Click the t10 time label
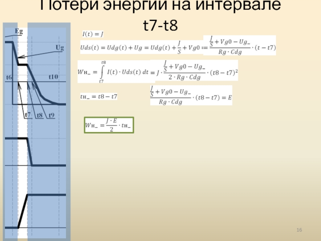The width and height of the screenshot is (321, 241). pos(53,76)
